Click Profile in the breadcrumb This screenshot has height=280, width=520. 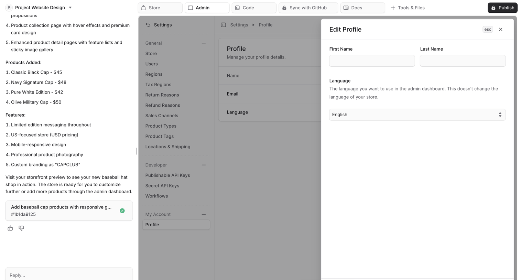(266, 25)
